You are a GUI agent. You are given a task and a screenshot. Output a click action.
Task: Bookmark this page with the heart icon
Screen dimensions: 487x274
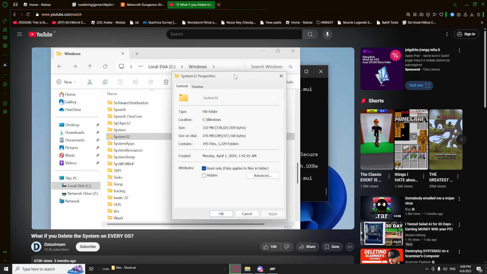coord(441,14)
